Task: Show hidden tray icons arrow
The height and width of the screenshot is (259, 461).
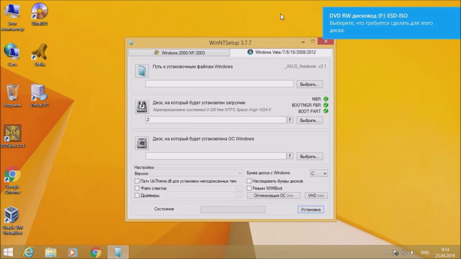Action: [x=387, y=253]
